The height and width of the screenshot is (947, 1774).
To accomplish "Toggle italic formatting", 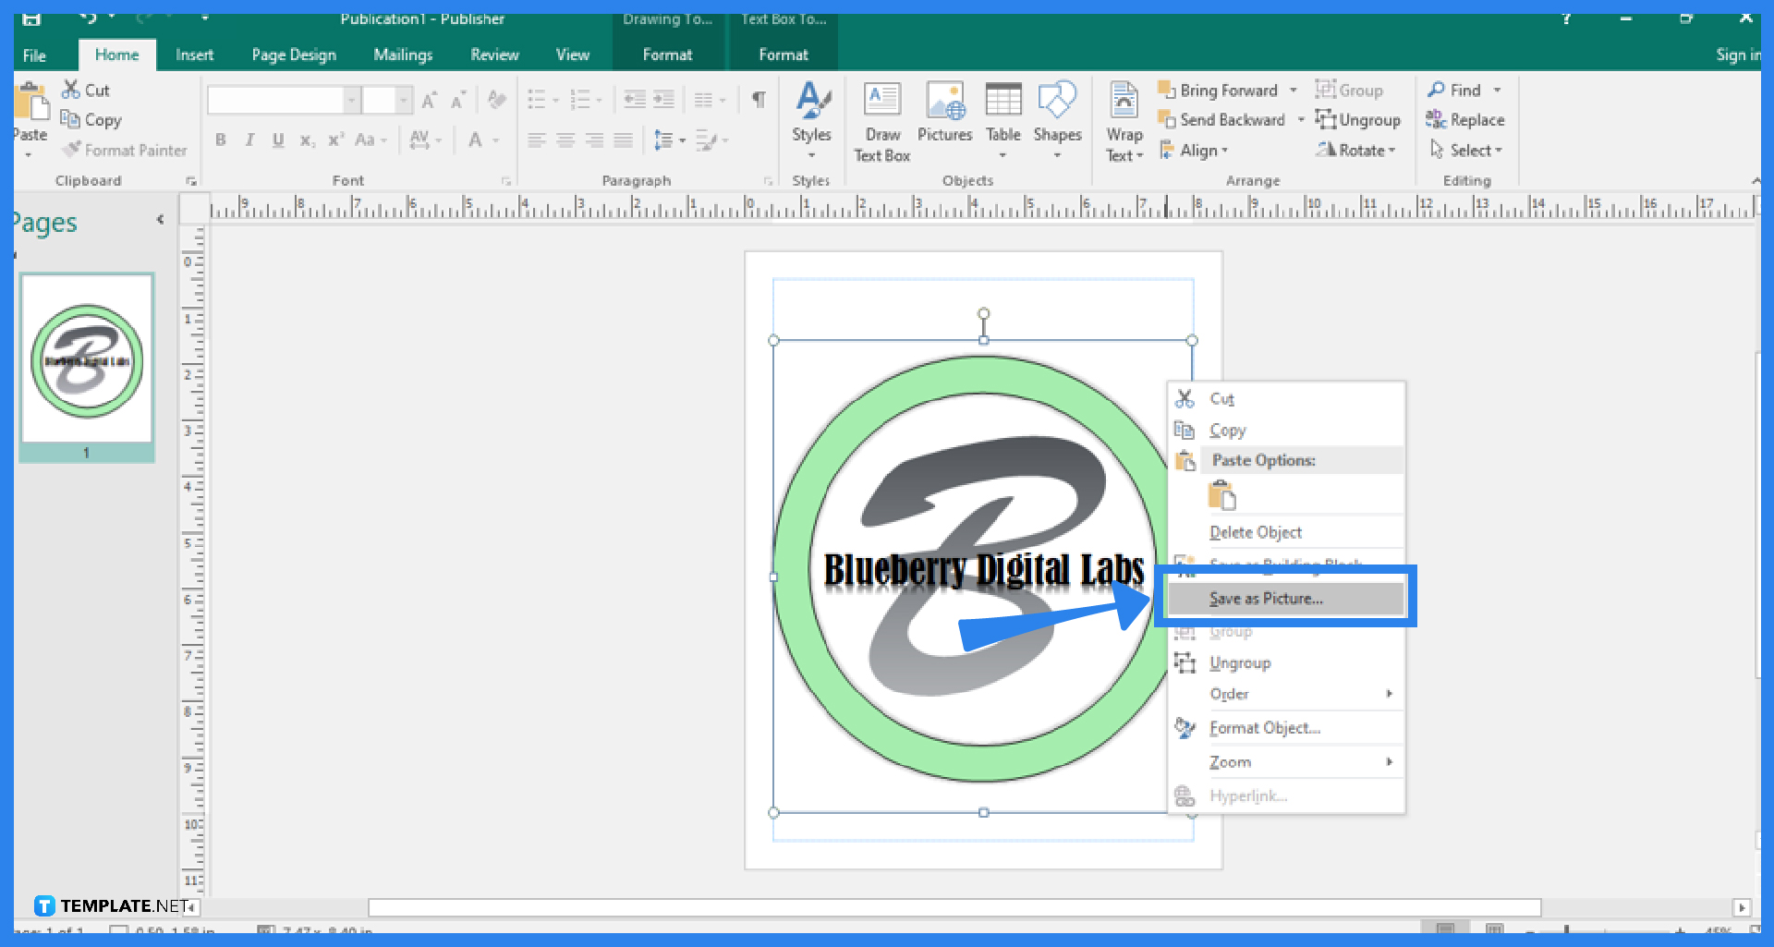I will pos(249,140).
